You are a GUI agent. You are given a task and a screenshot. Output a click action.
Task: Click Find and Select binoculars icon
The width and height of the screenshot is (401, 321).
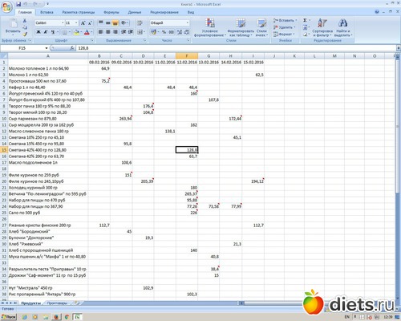[x=342, y=23]
